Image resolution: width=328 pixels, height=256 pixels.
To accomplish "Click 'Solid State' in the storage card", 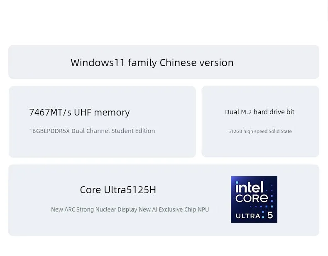I will [280, 131].
